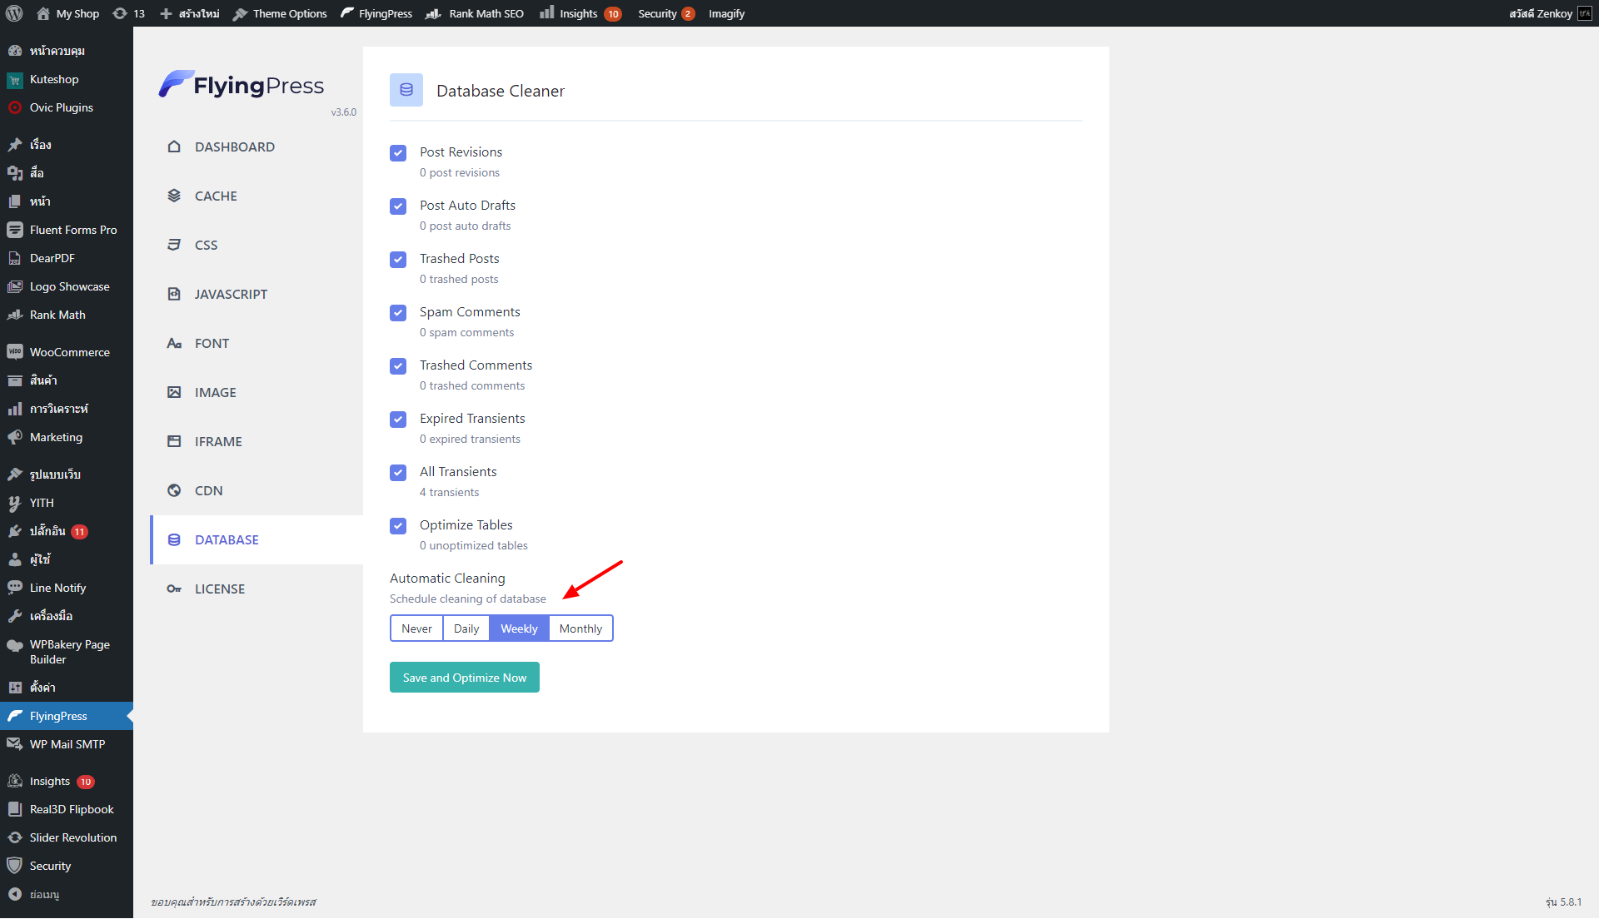Open the JAVASCRIPT settings tab
Viewport: 1599px width, 919px height.
231,294
